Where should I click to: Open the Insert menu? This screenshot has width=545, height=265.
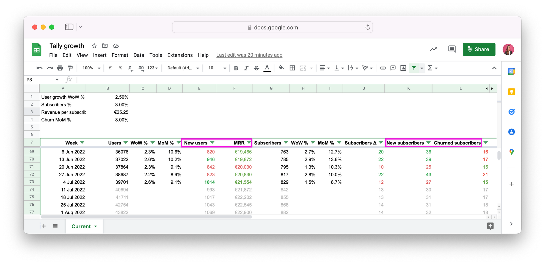point(99,55)
